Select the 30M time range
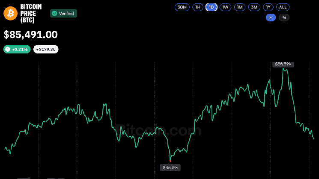The width and height of the screenshot is (319, 179). 182,7
